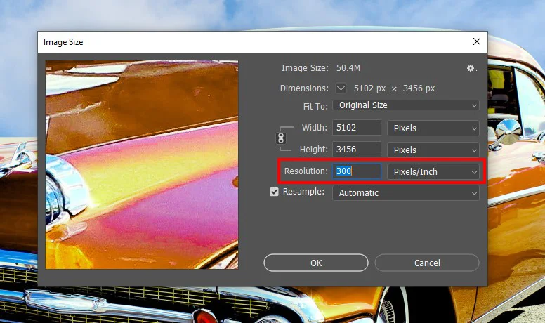This screenshot has height=323, width=545.
Task: Open the Height units dropdown
Action: (433, 150)
